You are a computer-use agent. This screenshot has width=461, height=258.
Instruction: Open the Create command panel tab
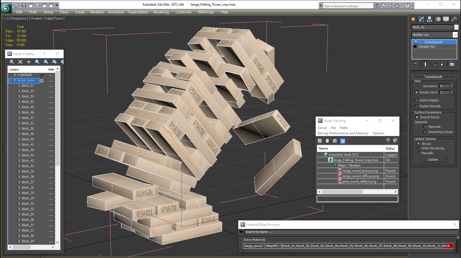tap(413, 19)
